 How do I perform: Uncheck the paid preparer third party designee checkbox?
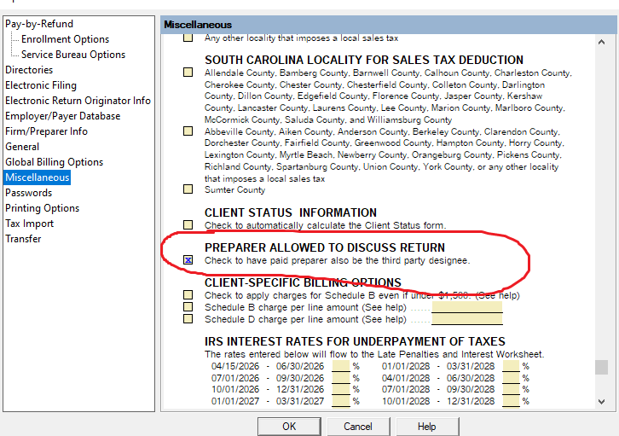tap(188, 260)
